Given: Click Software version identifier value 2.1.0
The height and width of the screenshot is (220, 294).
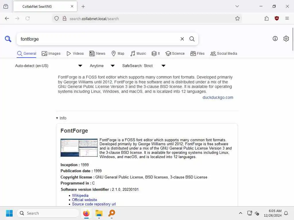Looking at the screenshot, I should coord(116,190).
